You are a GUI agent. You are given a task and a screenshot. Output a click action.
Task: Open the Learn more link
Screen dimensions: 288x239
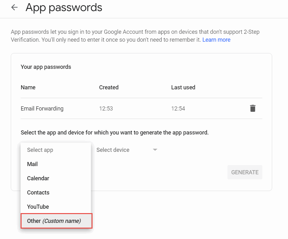tap(216, 40)
